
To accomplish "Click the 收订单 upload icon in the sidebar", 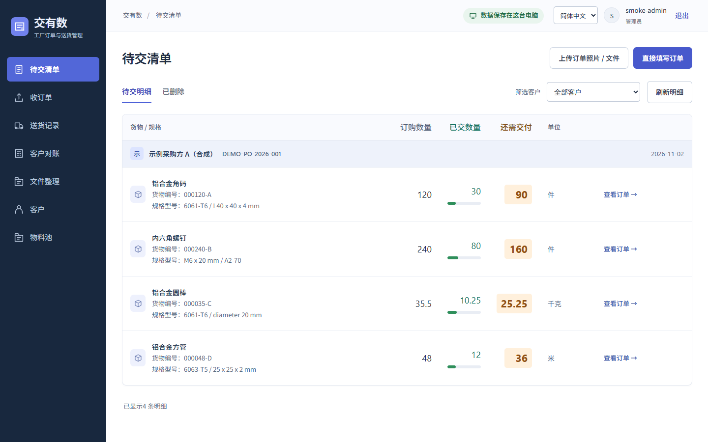I will pyautogui.click(x=19, y=97).
